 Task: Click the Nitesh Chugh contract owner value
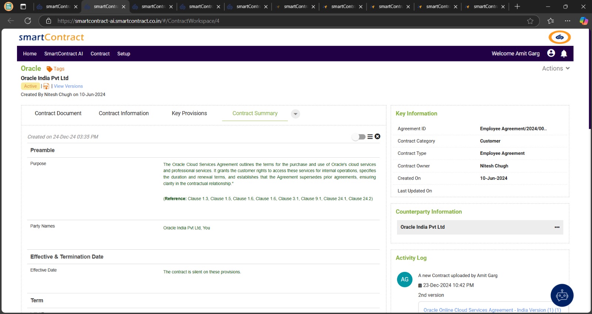click(x=494, y=166)
